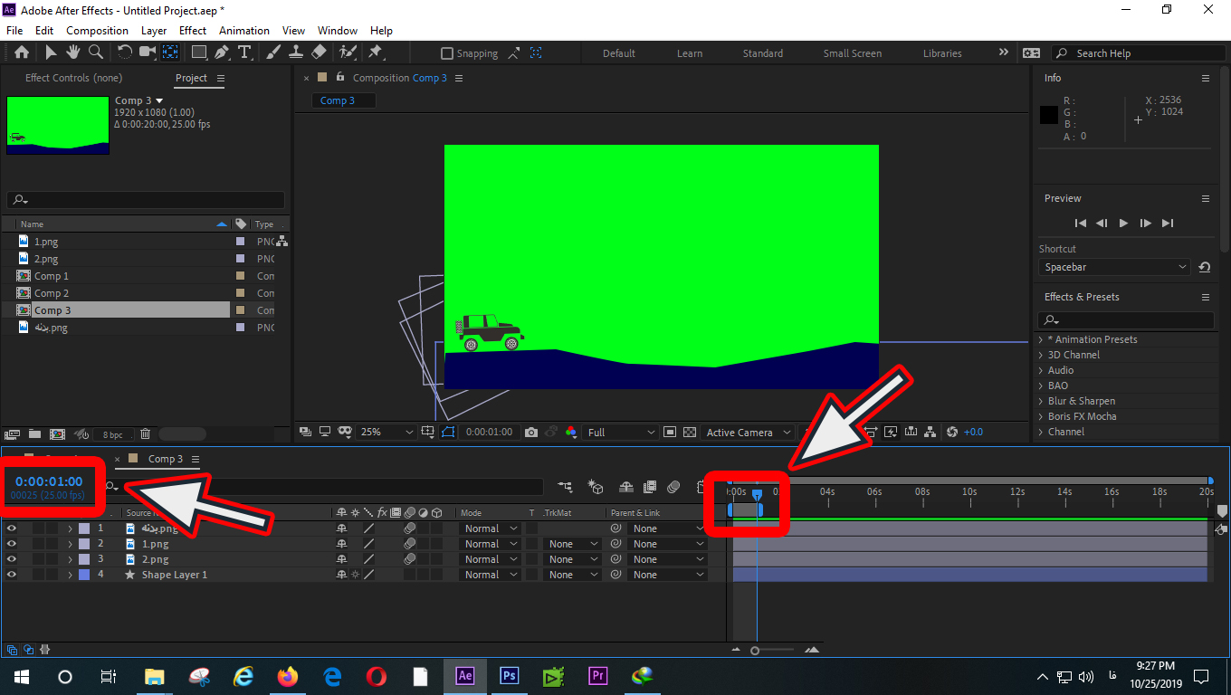The width and height of the screenshot is (1231, 695).
Task: Play the preview
Action: 1123,223
